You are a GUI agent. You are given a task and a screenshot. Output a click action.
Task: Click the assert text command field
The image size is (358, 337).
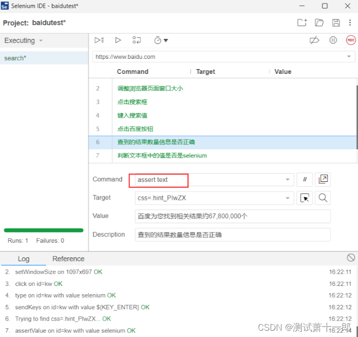point(215,179)
